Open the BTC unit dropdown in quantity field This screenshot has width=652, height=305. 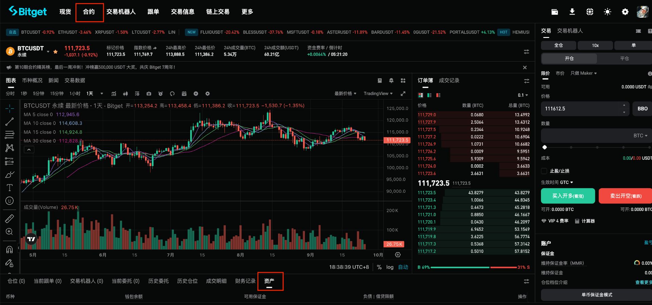click(640, 136)
